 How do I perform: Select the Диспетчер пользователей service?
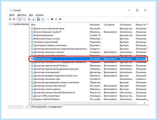point(88,72)
